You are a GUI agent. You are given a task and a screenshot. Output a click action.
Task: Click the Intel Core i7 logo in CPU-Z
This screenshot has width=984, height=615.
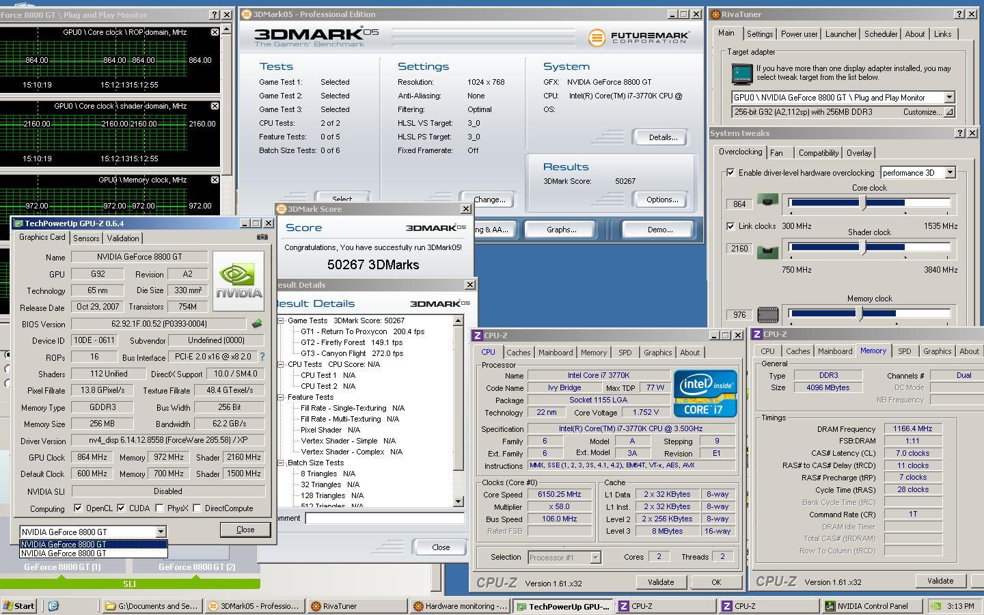point(705,394)
